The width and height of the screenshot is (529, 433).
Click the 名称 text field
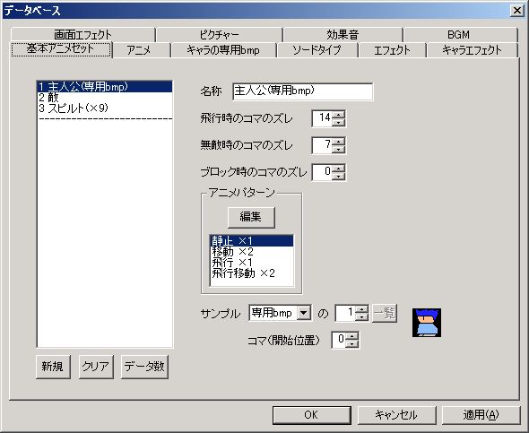[303, 91]
